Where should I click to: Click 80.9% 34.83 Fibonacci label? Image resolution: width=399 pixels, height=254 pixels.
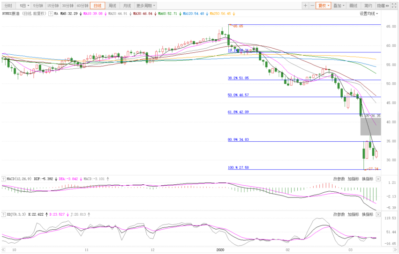(238, 140)
